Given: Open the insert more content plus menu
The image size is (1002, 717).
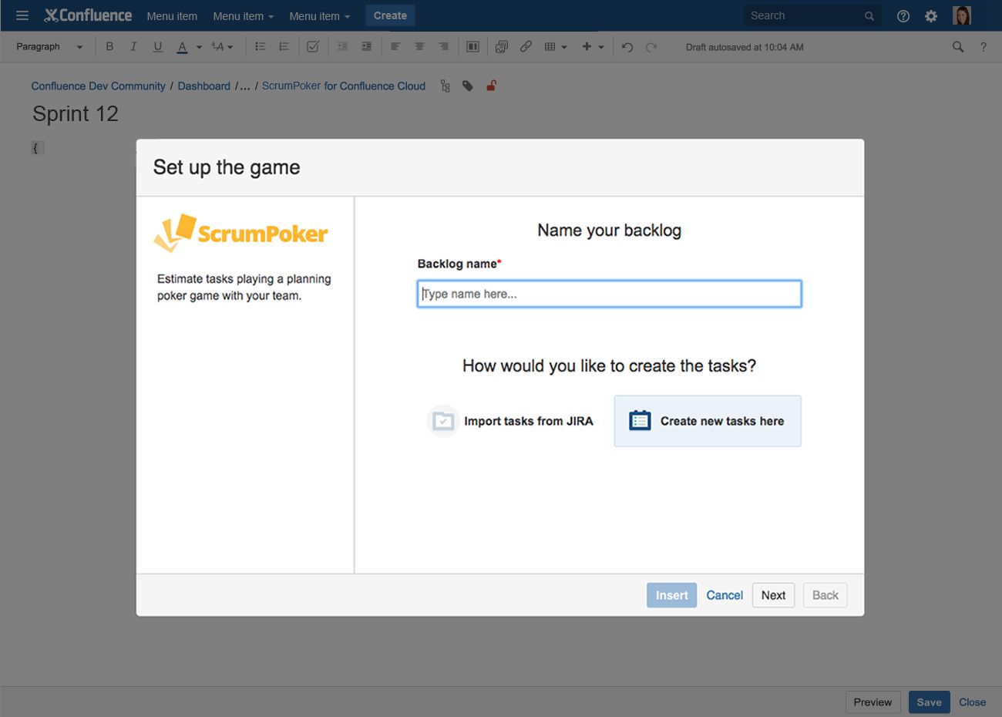Looking at the screenshot, I should click(x=593, y=47).
